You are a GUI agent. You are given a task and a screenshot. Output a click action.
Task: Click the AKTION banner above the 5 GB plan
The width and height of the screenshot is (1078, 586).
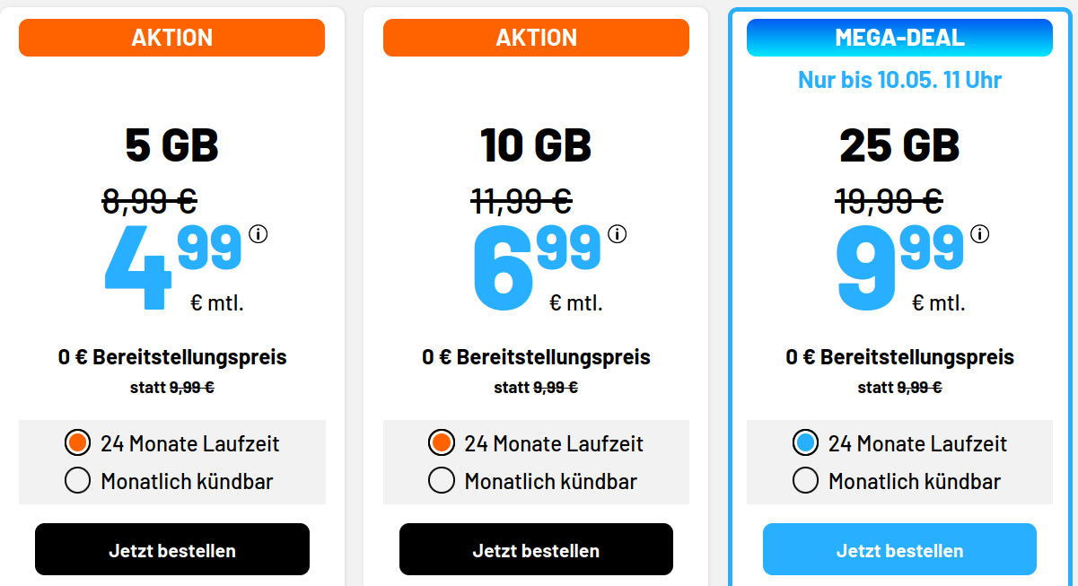pyautogui.click(x=171, y=37)
